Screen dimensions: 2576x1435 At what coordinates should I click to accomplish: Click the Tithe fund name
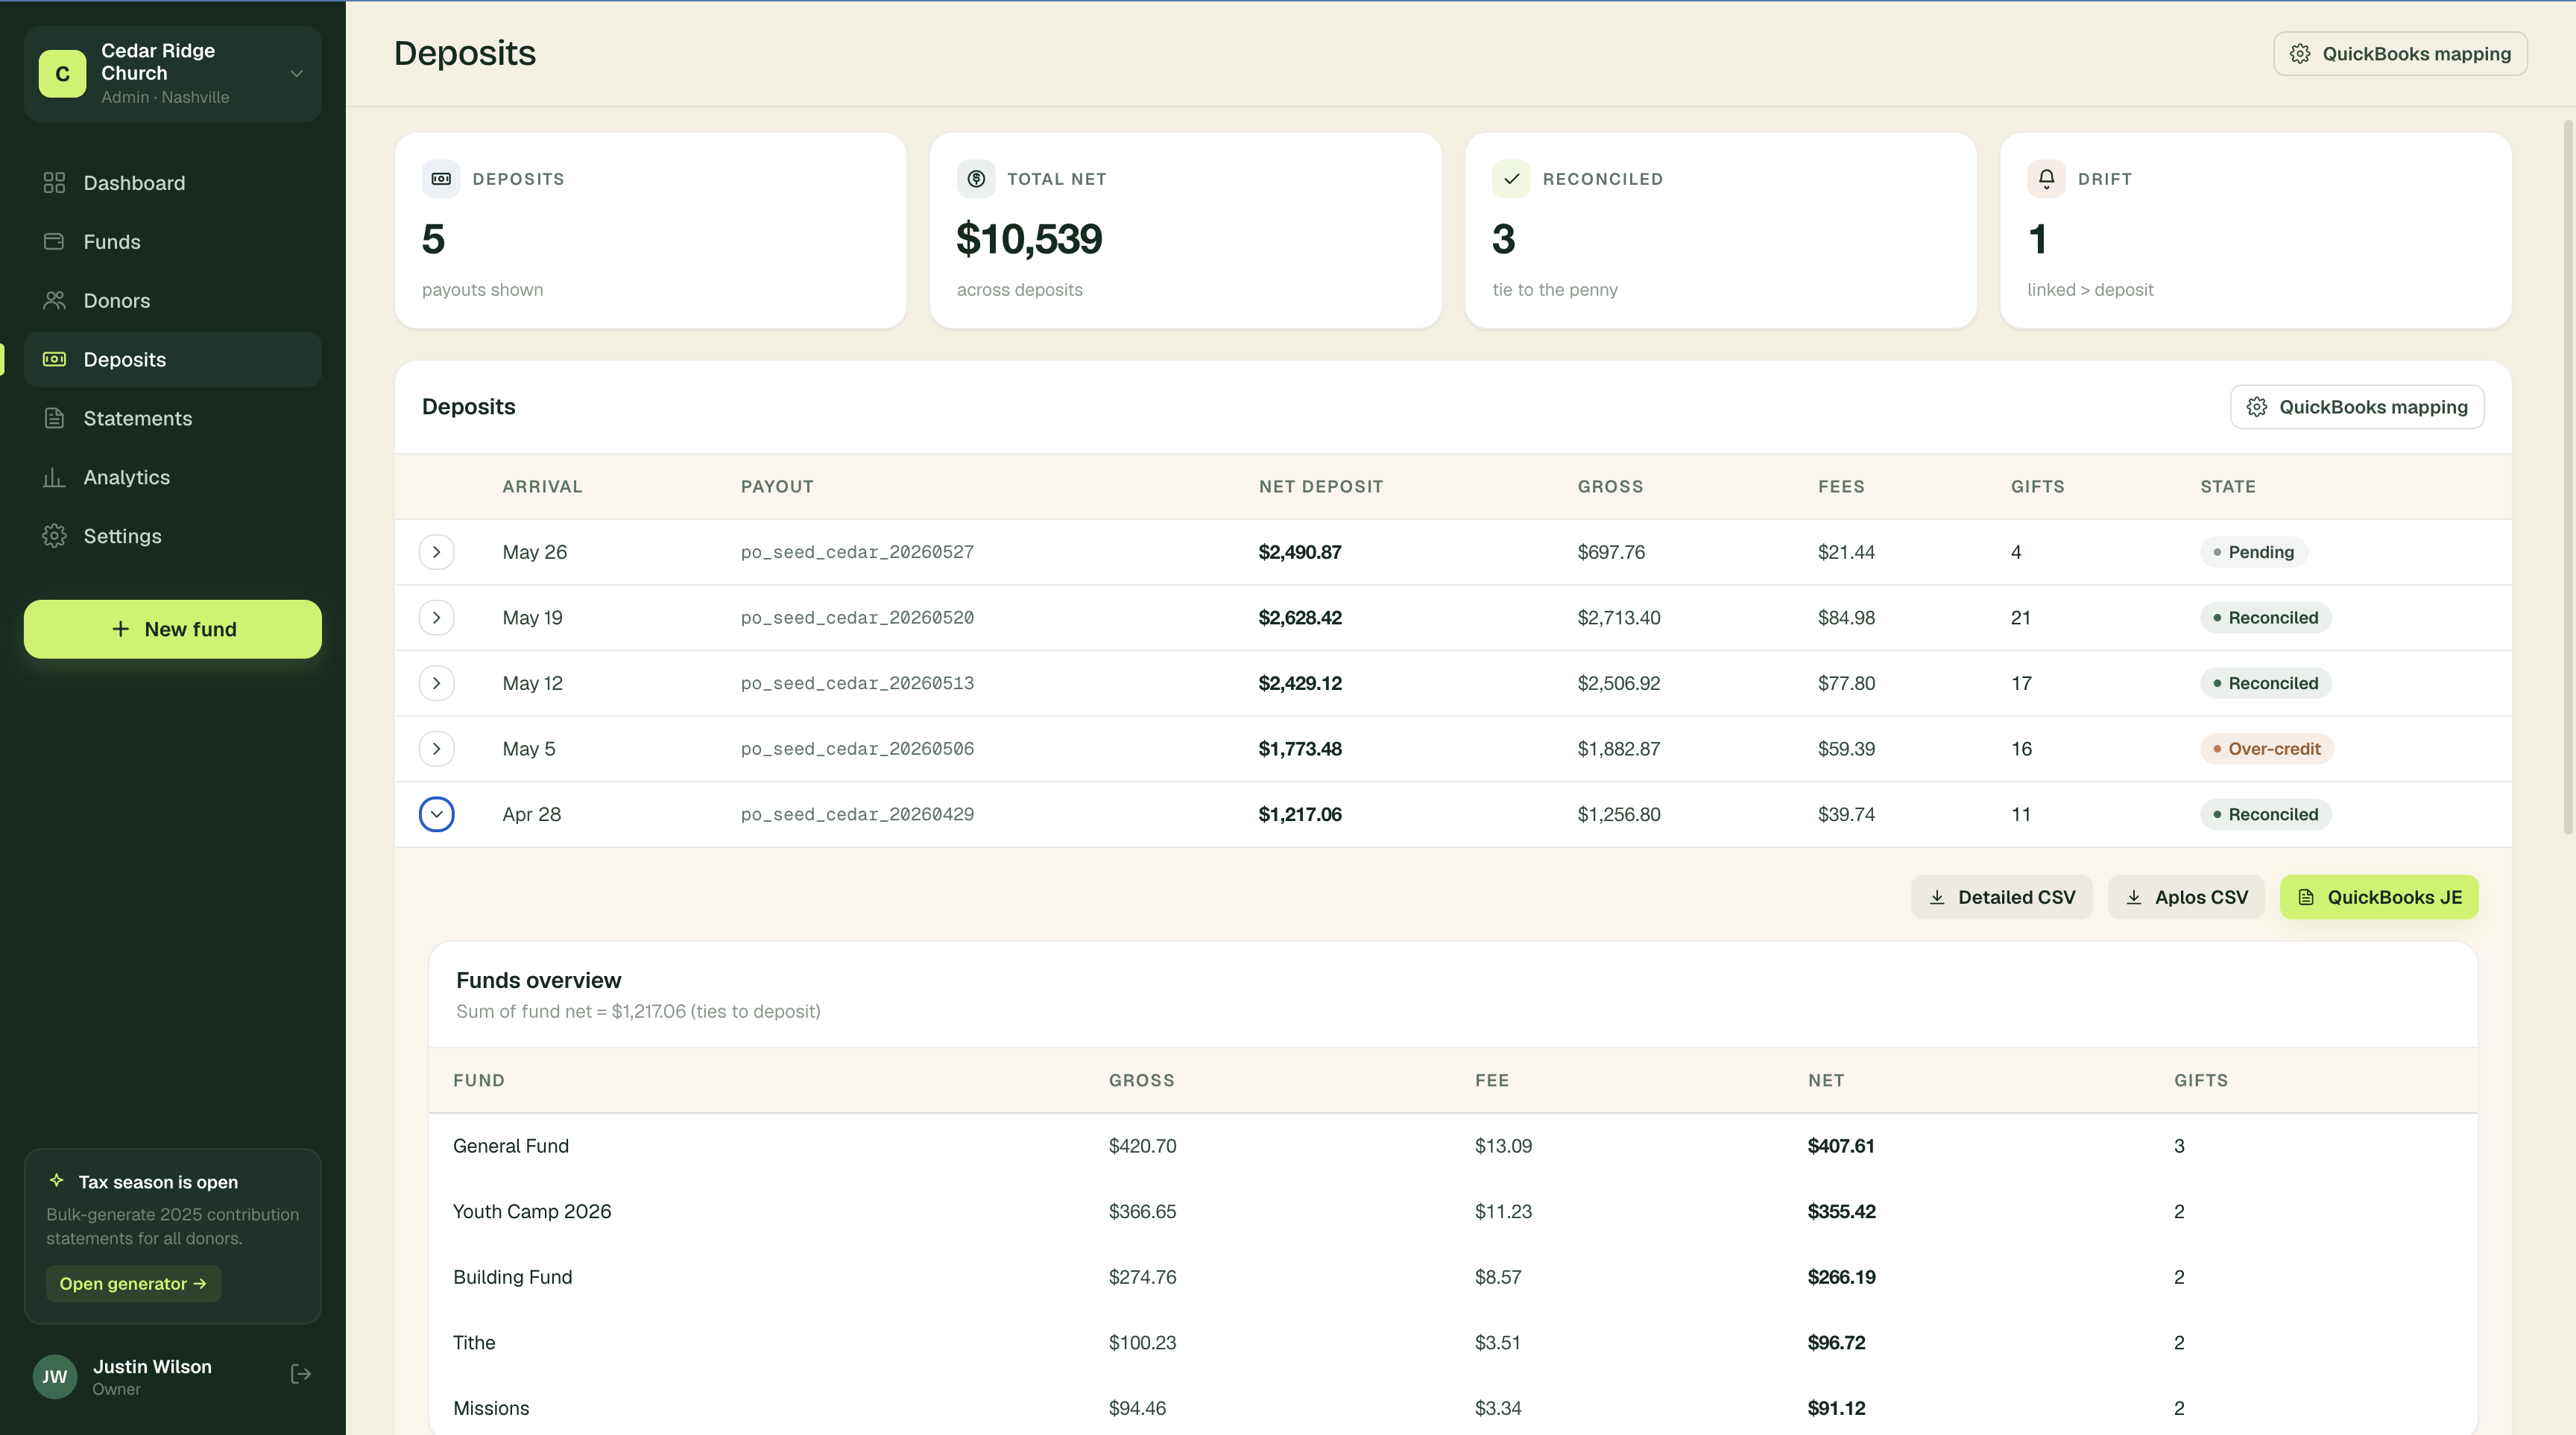474,1343
